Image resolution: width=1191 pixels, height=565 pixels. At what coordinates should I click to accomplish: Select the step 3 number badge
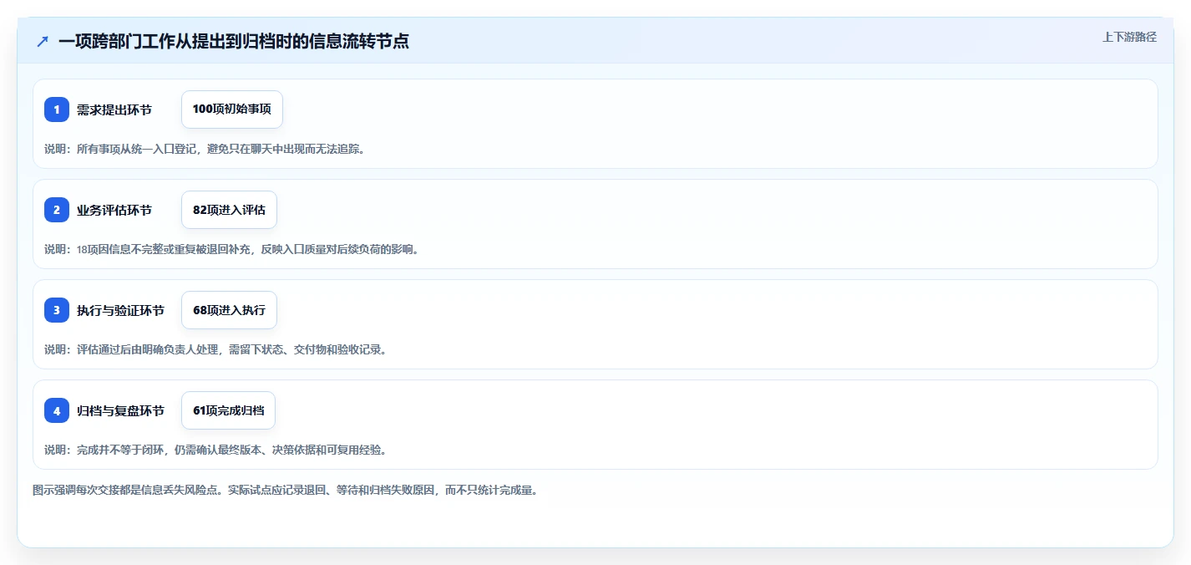[x=57, y=310]
